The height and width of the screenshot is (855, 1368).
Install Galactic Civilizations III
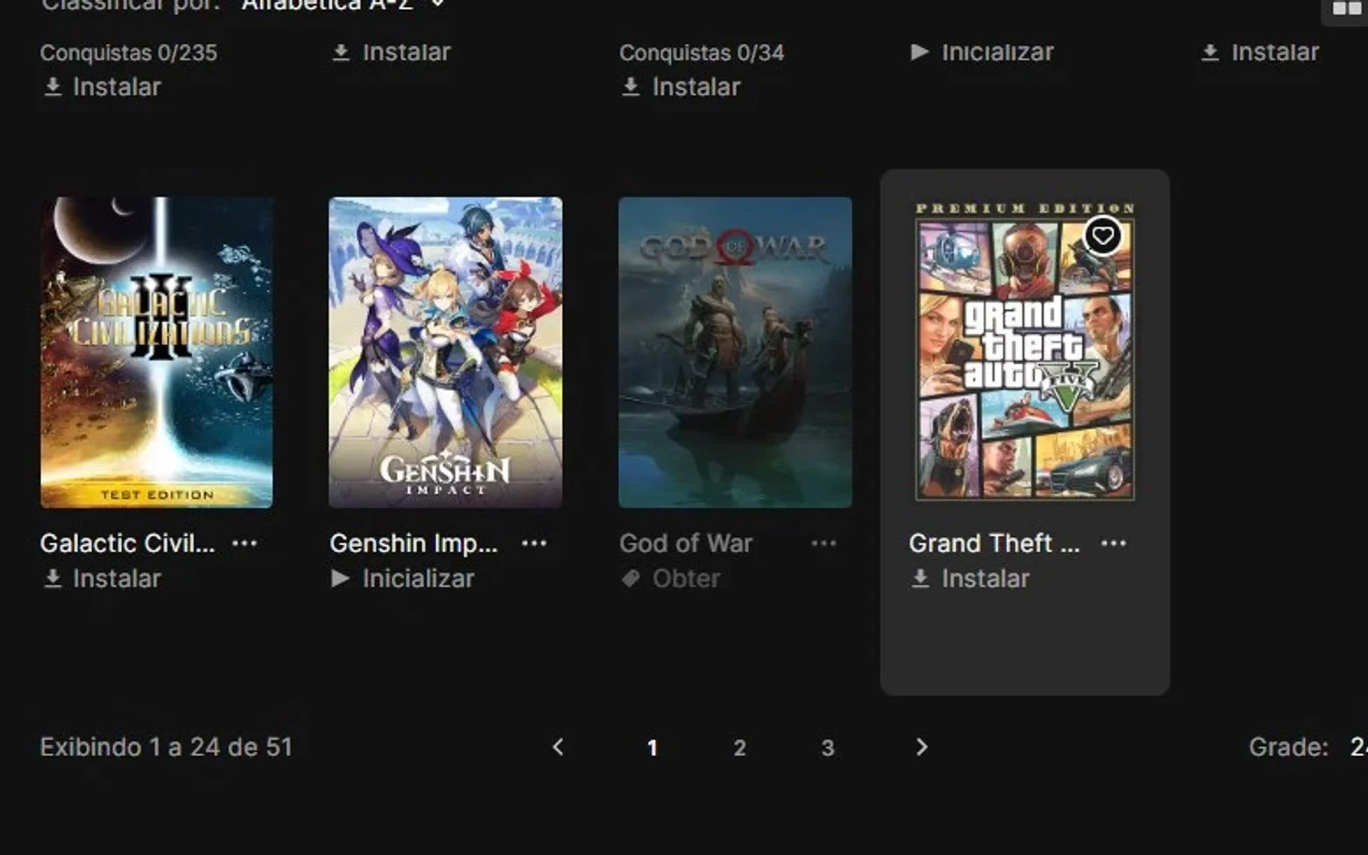pos(102,579)
